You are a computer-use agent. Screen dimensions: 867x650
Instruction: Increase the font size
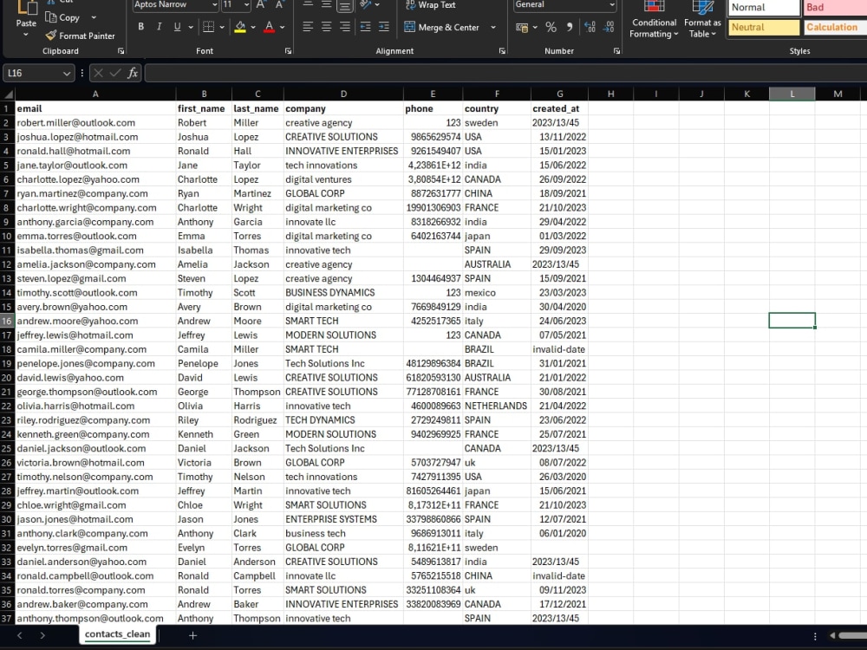262,5
